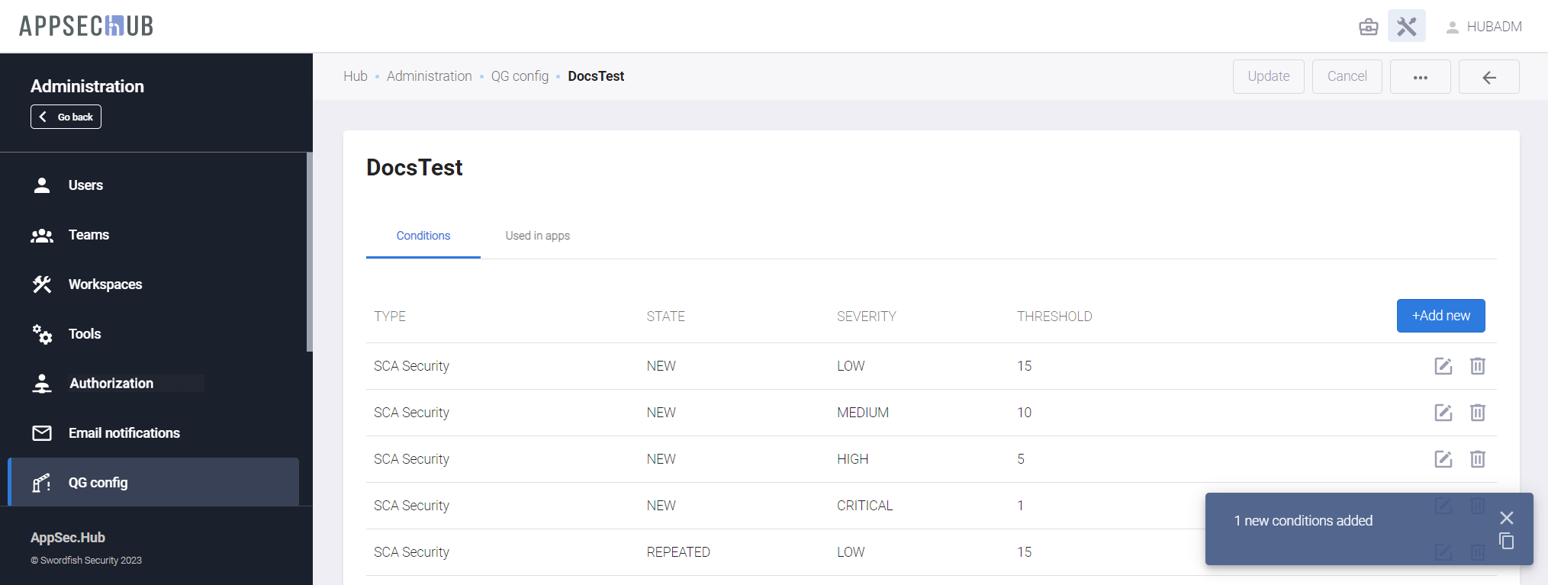1548x585 pixels.
Task: Edit the SCA Security LOW condition
Action: pos(1443,366)
